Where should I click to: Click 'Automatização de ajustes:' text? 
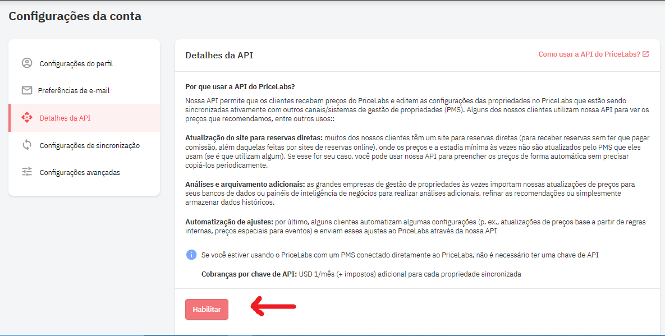(229, 222)
